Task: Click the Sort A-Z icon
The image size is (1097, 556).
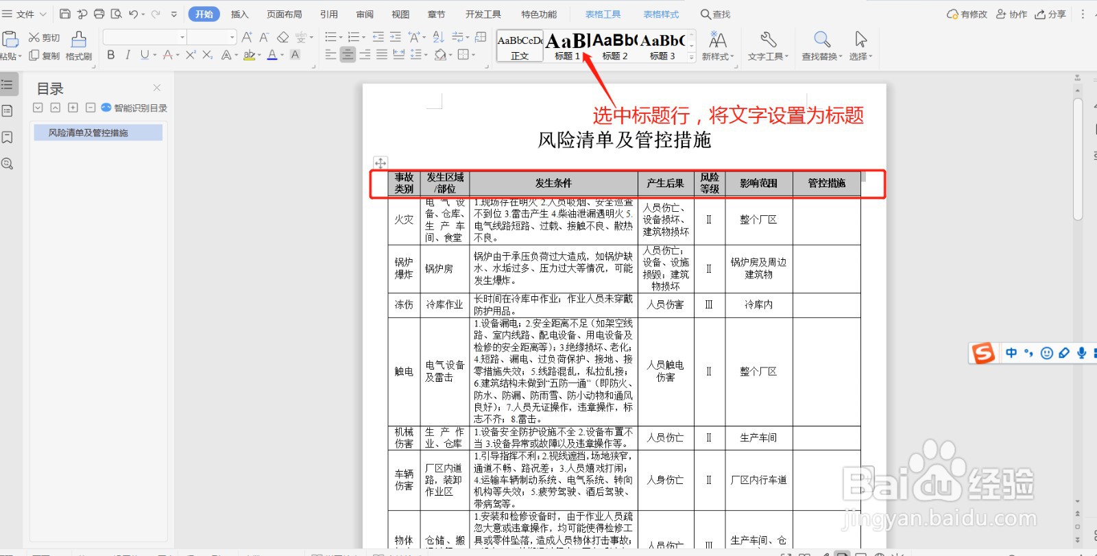Action: point(439,37)
